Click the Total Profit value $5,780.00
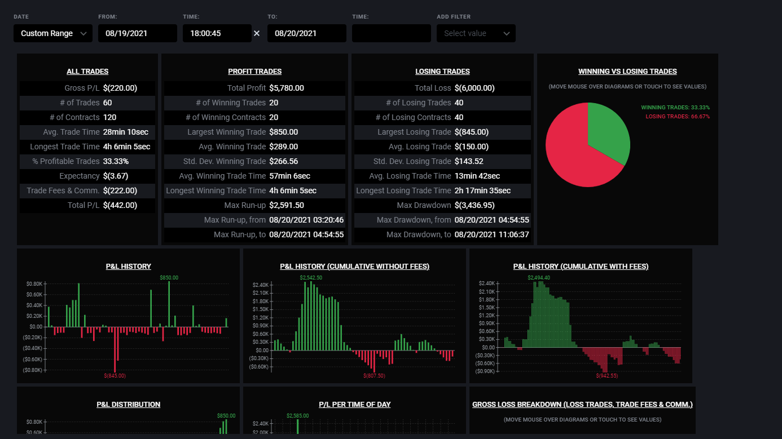This screenshot has width=782, height=439. click(x=287, y=88)
